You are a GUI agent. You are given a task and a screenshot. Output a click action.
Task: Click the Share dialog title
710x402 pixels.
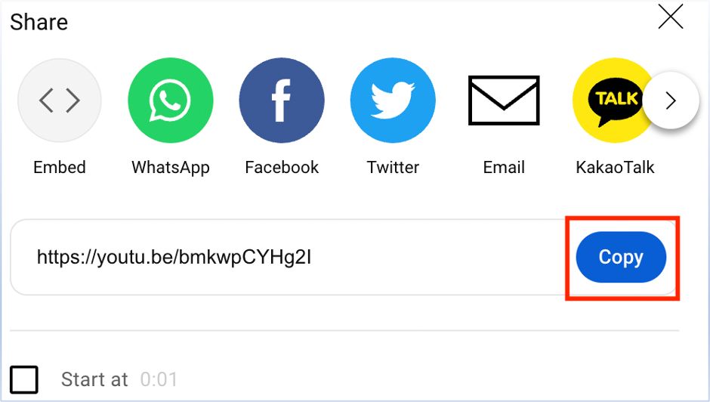pos(39,22)
